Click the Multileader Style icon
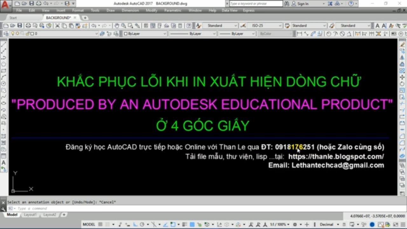This screenshot has width=407, height=229. click(332, 25)
